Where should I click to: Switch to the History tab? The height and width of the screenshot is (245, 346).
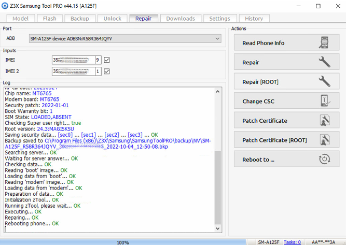pos(254,19)
